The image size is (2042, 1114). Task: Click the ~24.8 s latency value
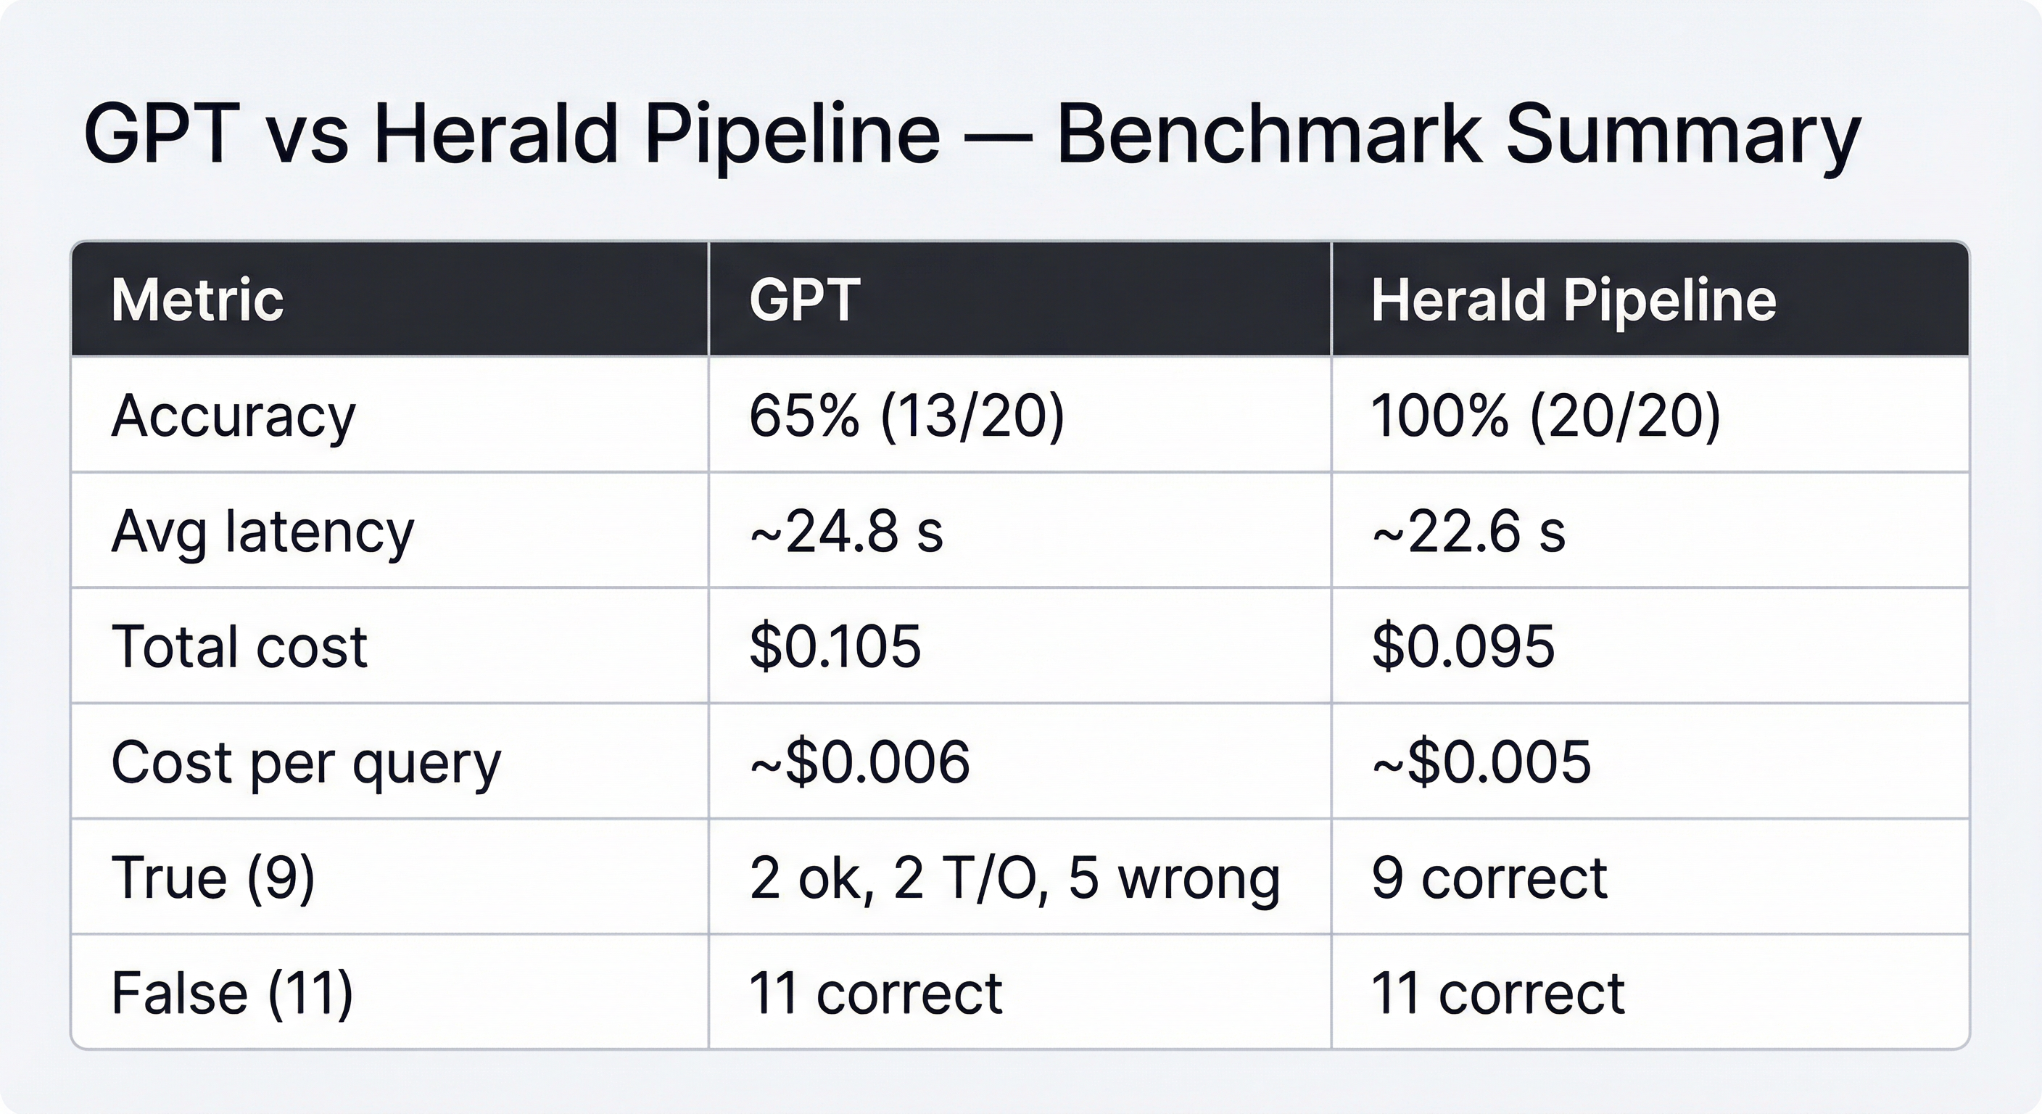[846, 531]
